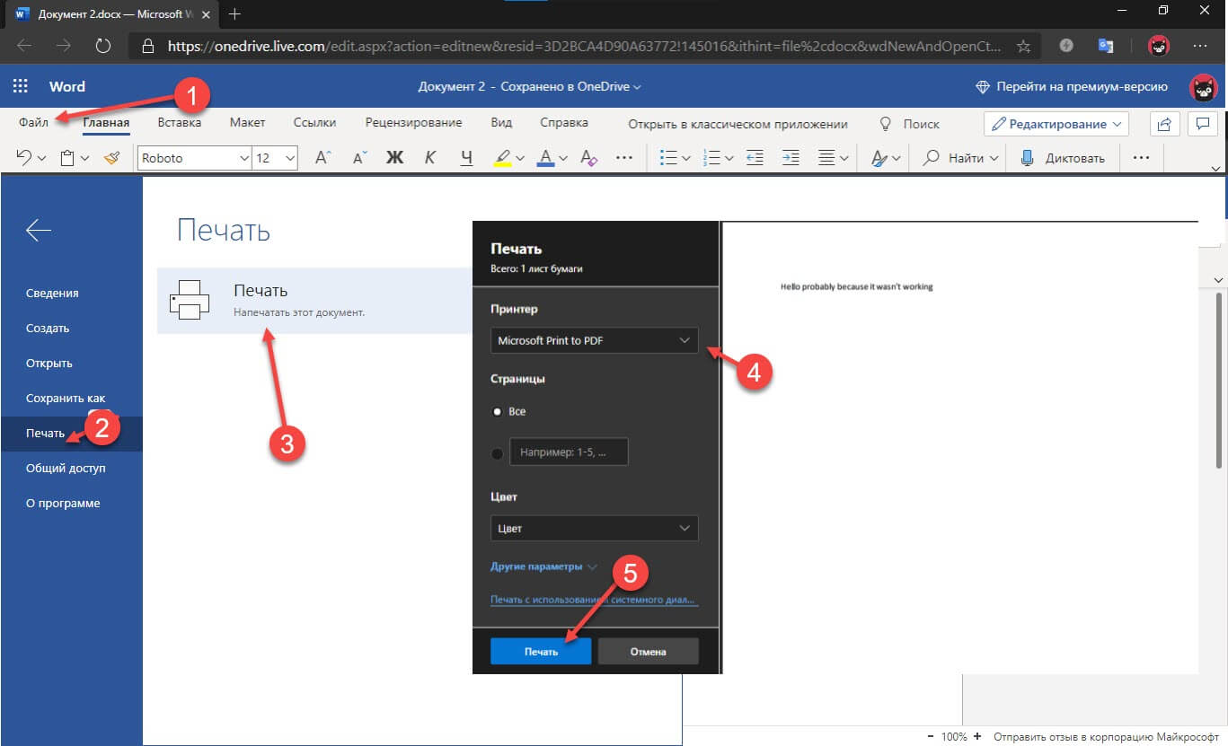The height and width of the screenshot is (746, 1228).
Task: Click the zoom in plus button
Action: (976, 736)
